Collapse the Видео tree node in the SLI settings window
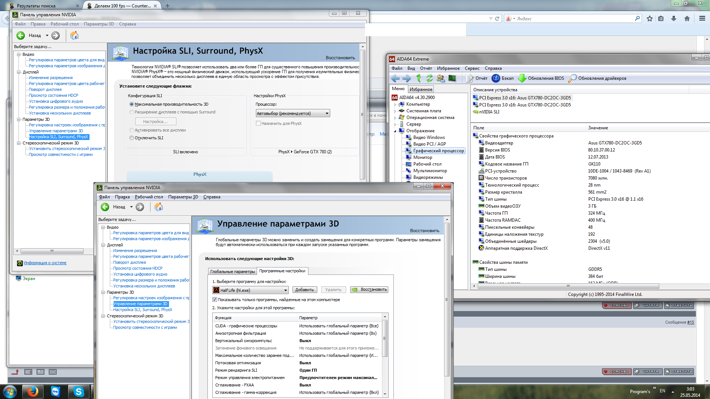The image size is (710, 399). pyautogui.click(x=18, y=54)
